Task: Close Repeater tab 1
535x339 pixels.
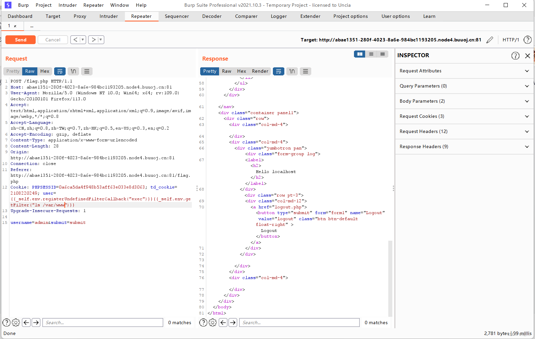Action: click(15, 26)
